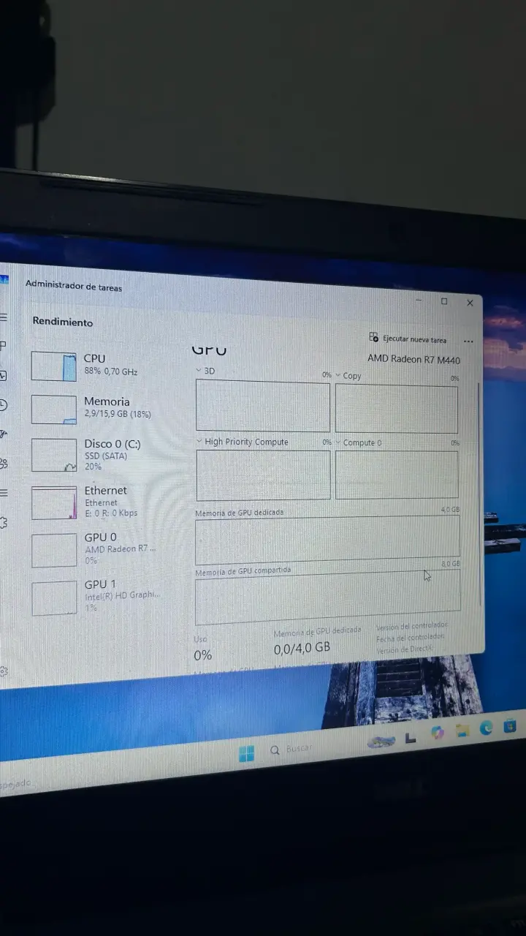Click the Ejecutar nueva tarea button
Image resolution: width=526 pixels, height=936 pixels.
[x=408, y=339]
